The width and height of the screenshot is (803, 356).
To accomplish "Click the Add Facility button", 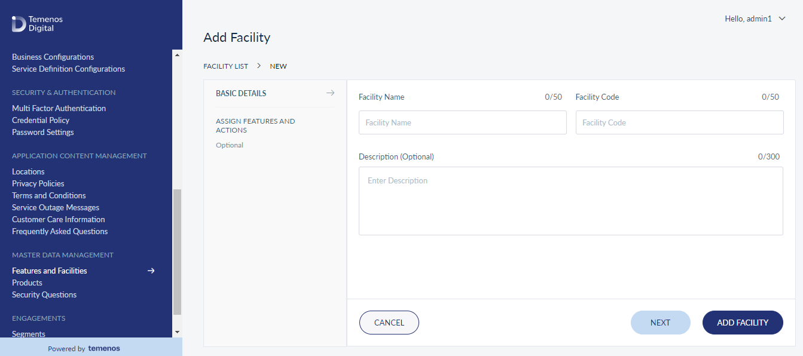I will click(743, 323).
